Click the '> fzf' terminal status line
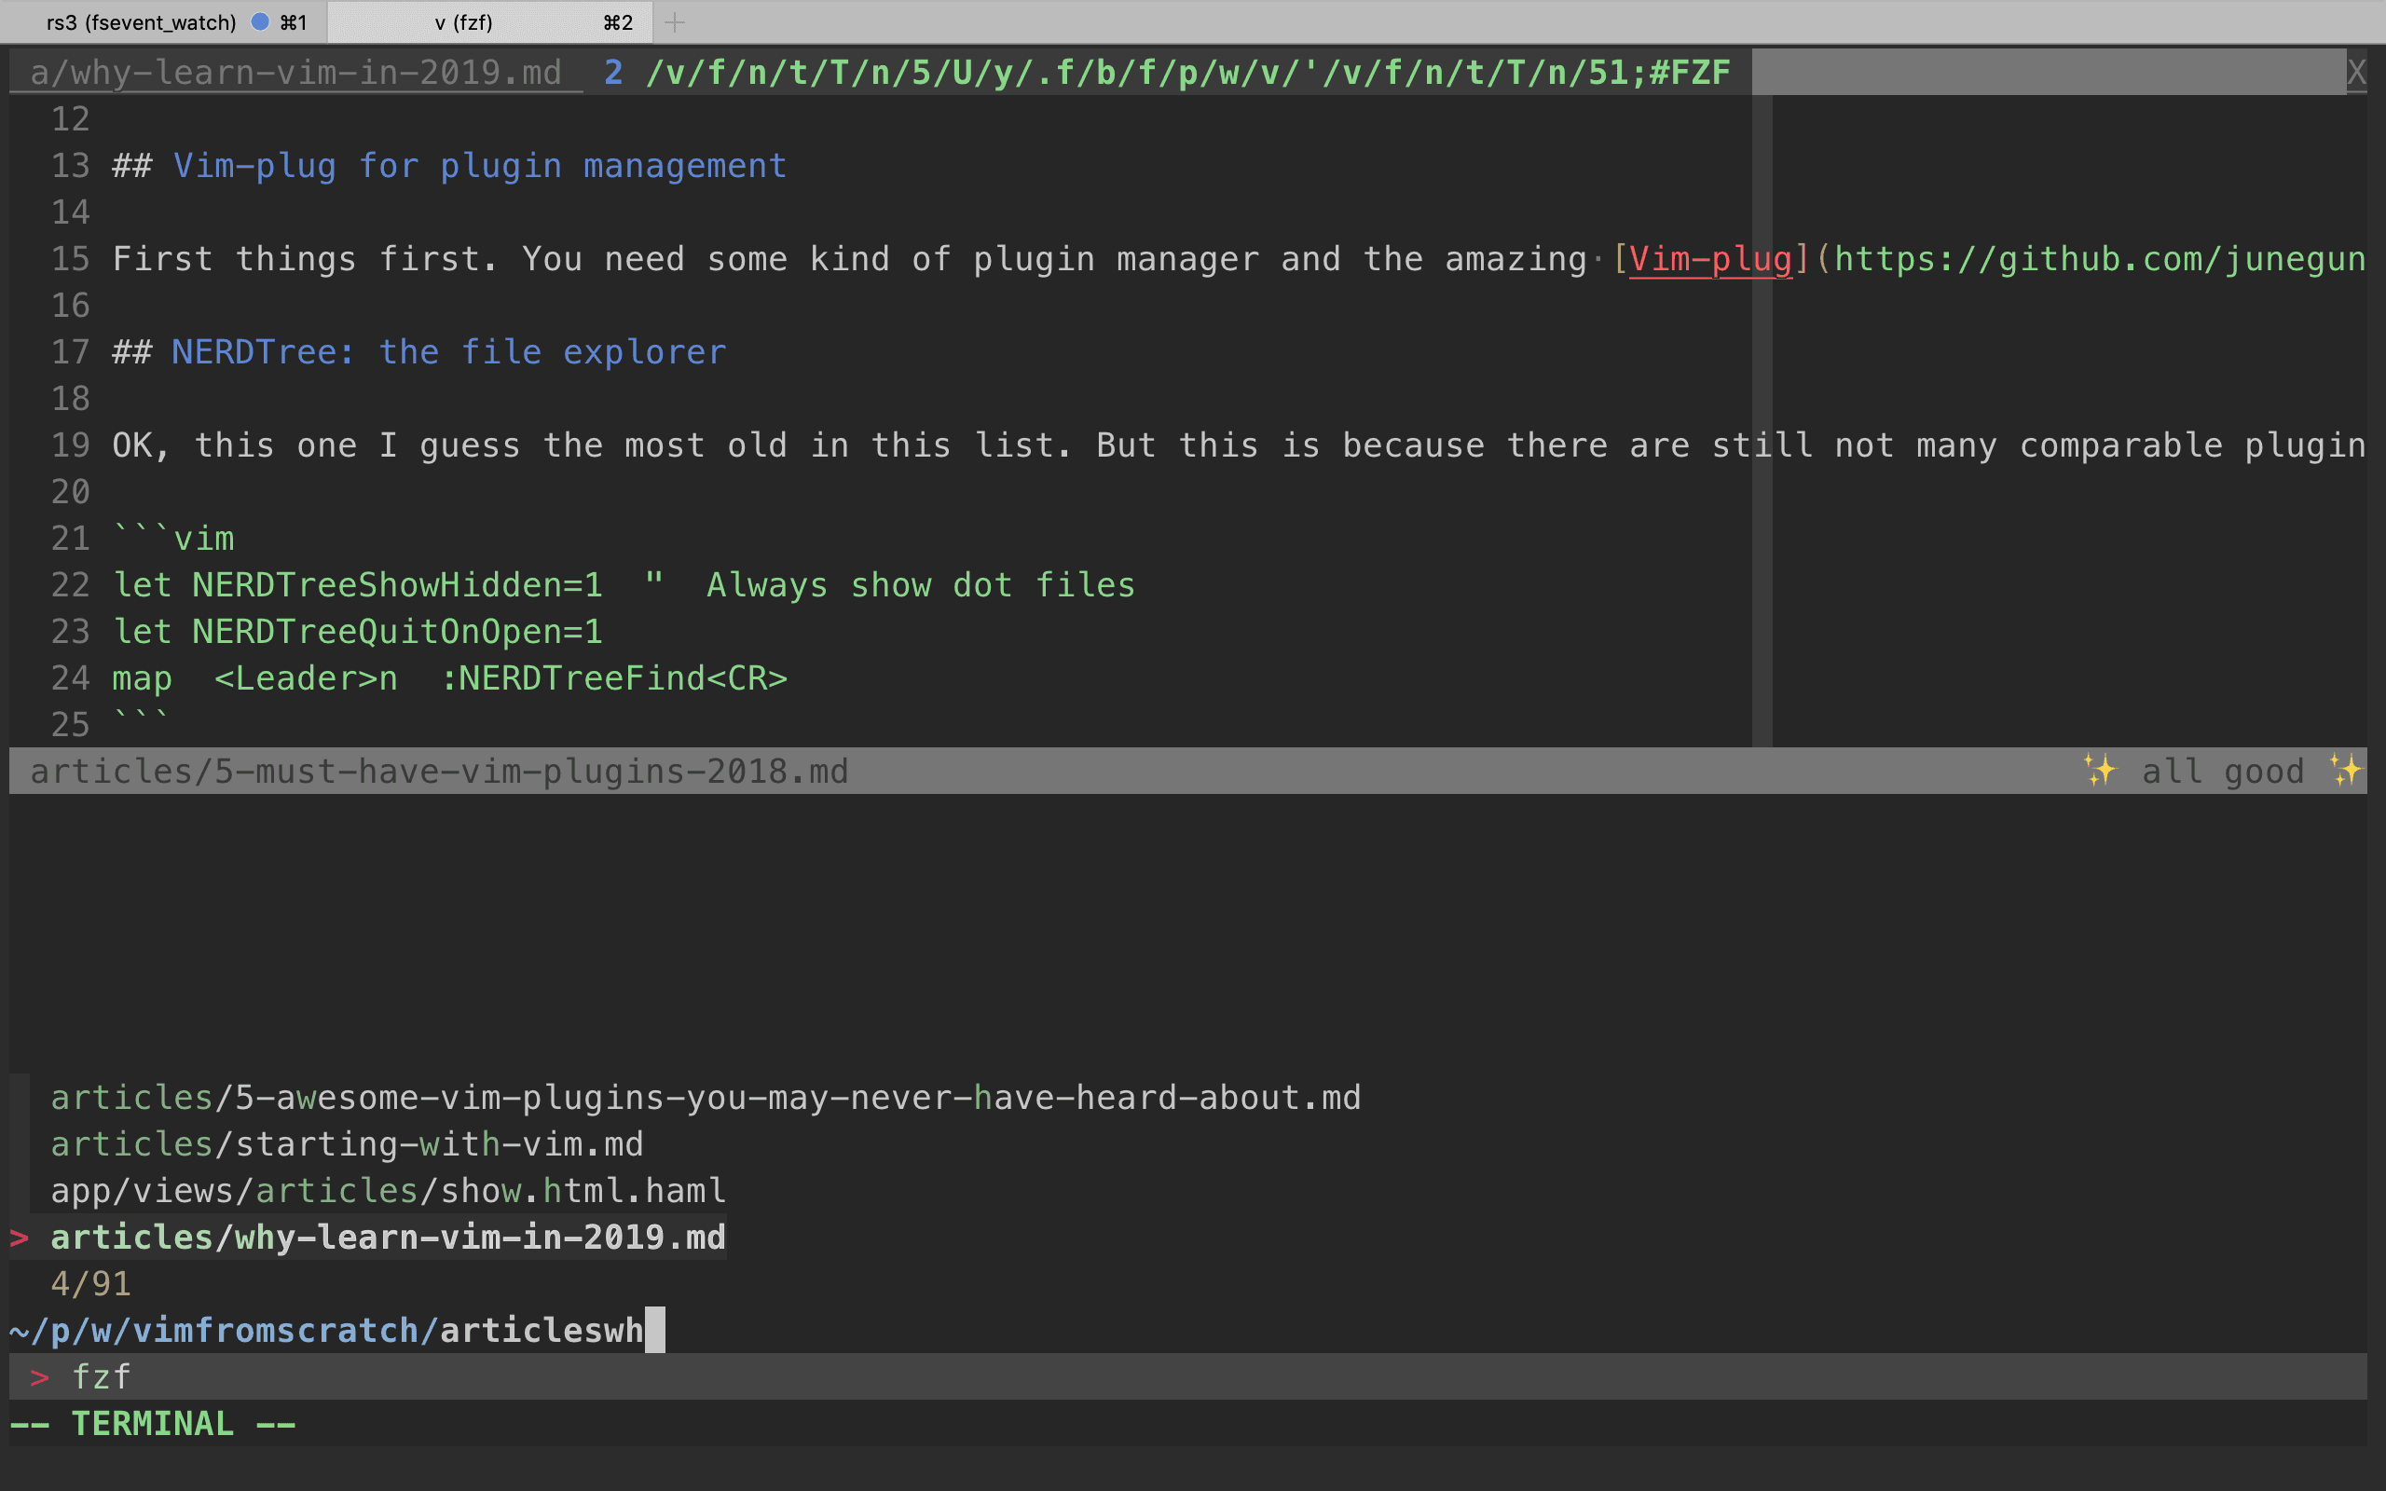This screenshot has width=2386, height=1491. coord(1188,1376)
